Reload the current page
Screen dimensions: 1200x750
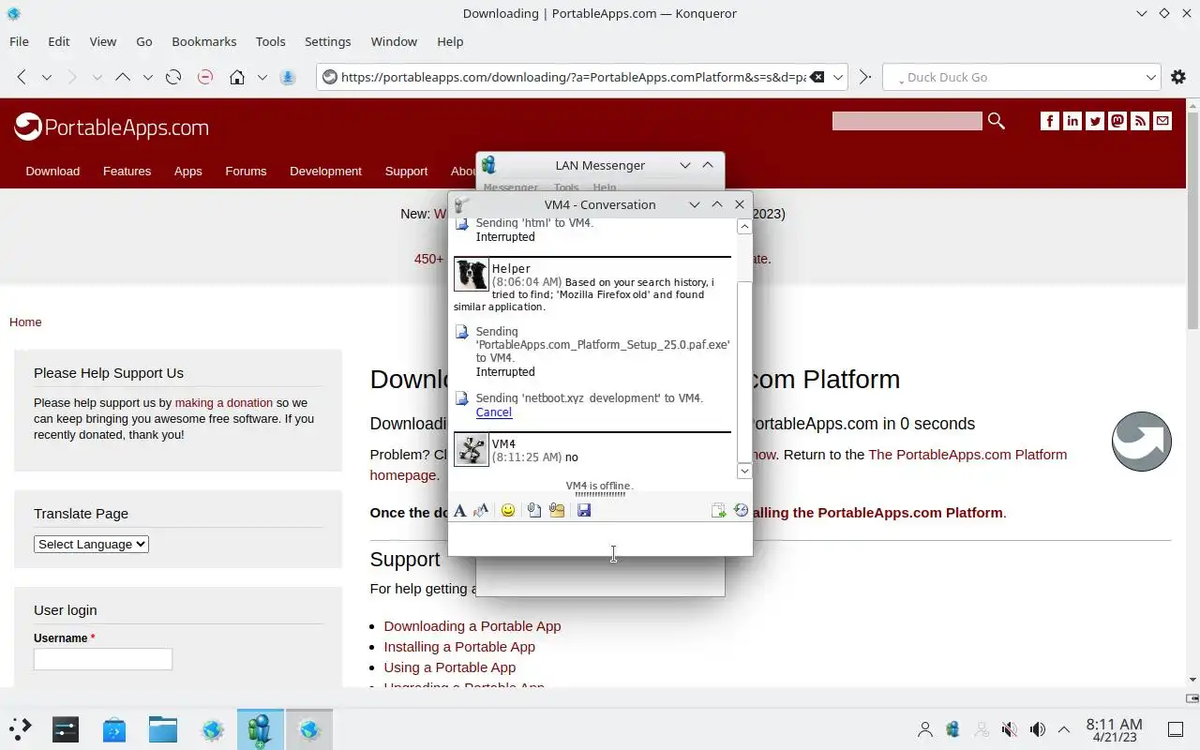tap(172, 77)
